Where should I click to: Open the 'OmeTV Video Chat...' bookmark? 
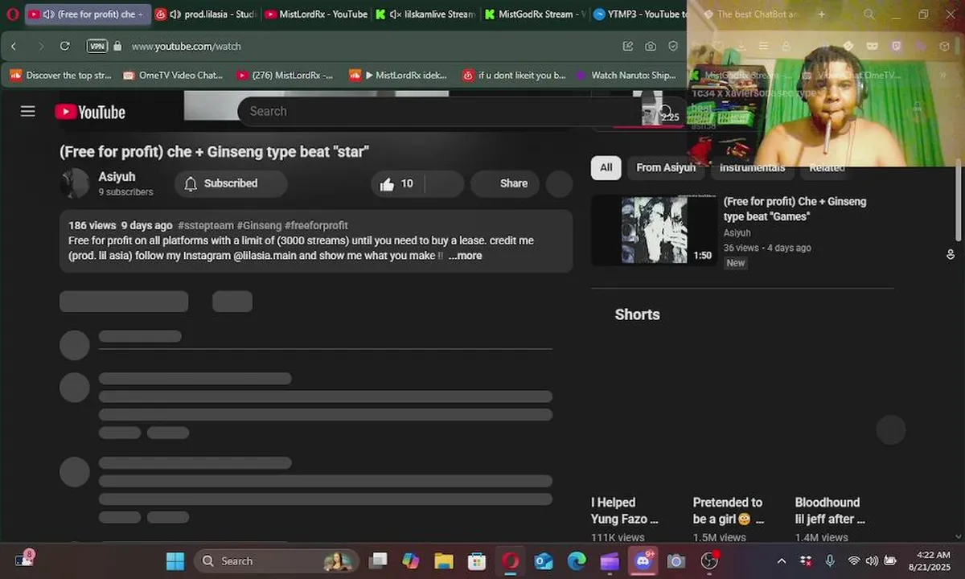173,75
